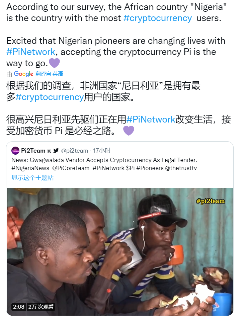
Task: Open the @pi2team handle
Action: [x=75, y=151]
